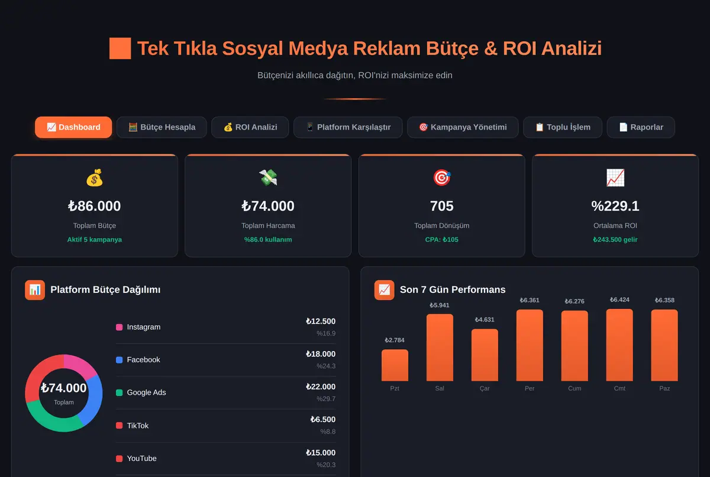Click the ₺6.424 value above Cmt bar

[619, 300]
